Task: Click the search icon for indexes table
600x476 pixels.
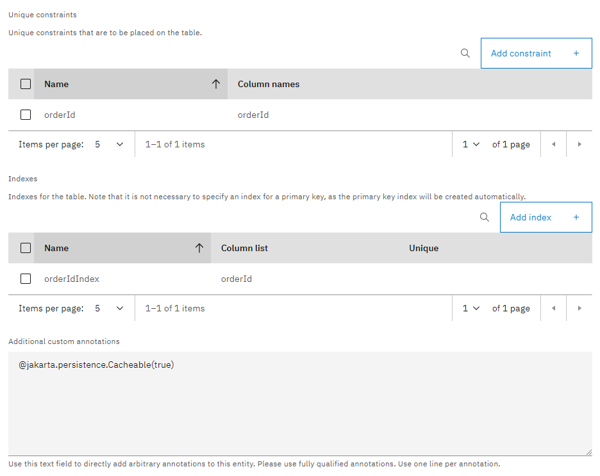Action: pos(485,217)
